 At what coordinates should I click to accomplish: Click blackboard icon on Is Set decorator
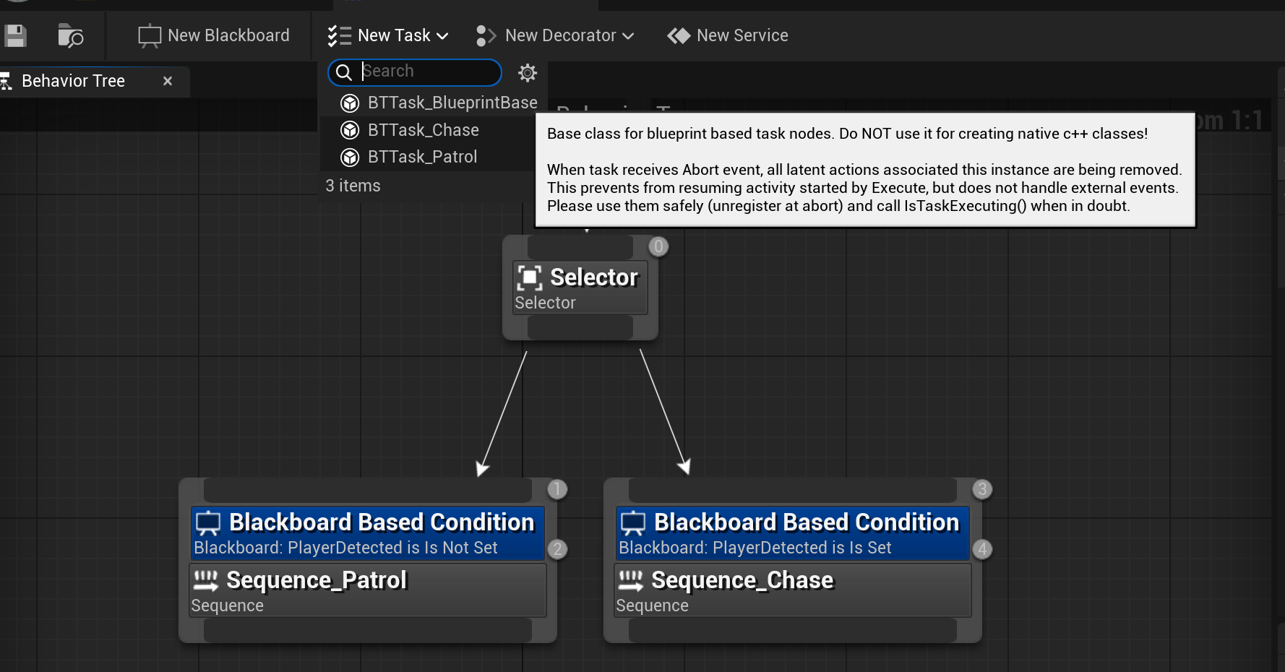click(x=633, y=523)
